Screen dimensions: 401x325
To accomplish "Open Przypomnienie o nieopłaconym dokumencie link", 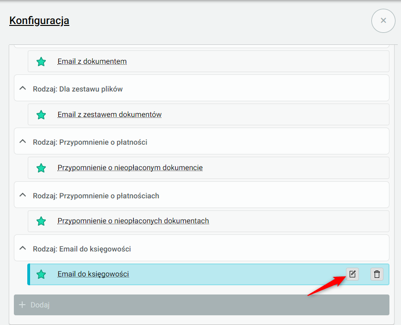I will 130,168.
